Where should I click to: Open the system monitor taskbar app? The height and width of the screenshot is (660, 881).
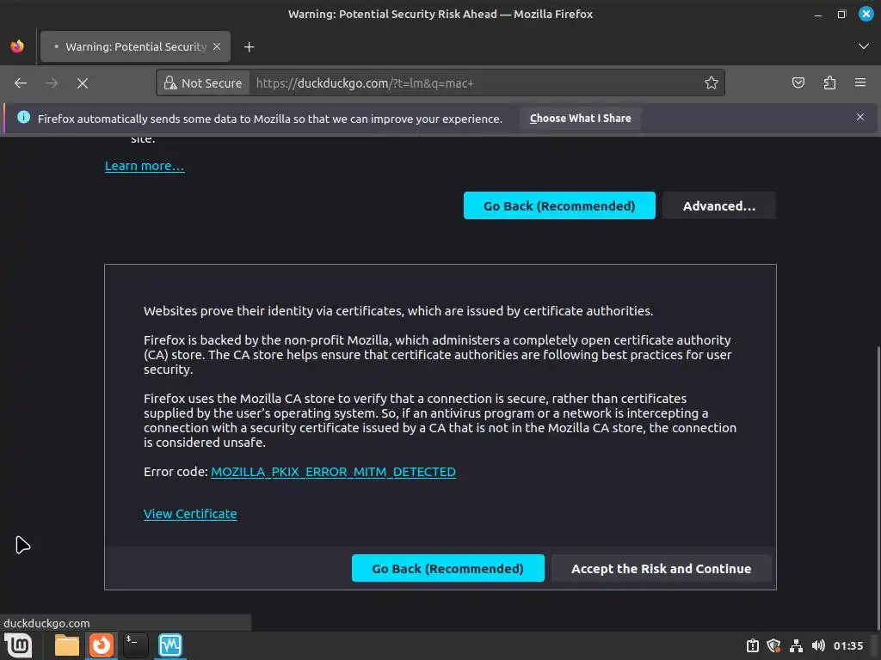(170, 645)
